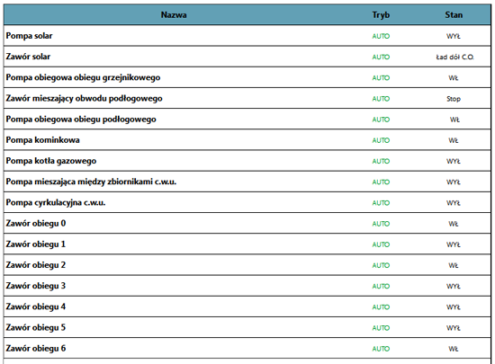Screen dimensions: 495x364
Task: Click AUTO for Zawór mieszający obwodu podłogowego
Action: pos(381,99)
